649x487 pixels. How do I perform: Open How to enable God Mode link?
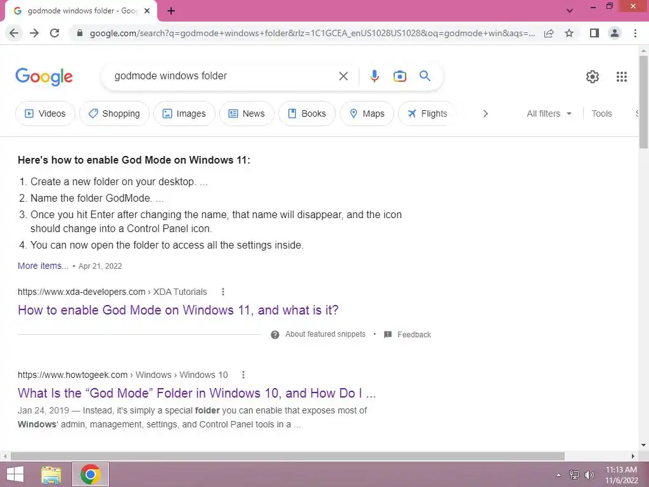(x=178, y=310)
